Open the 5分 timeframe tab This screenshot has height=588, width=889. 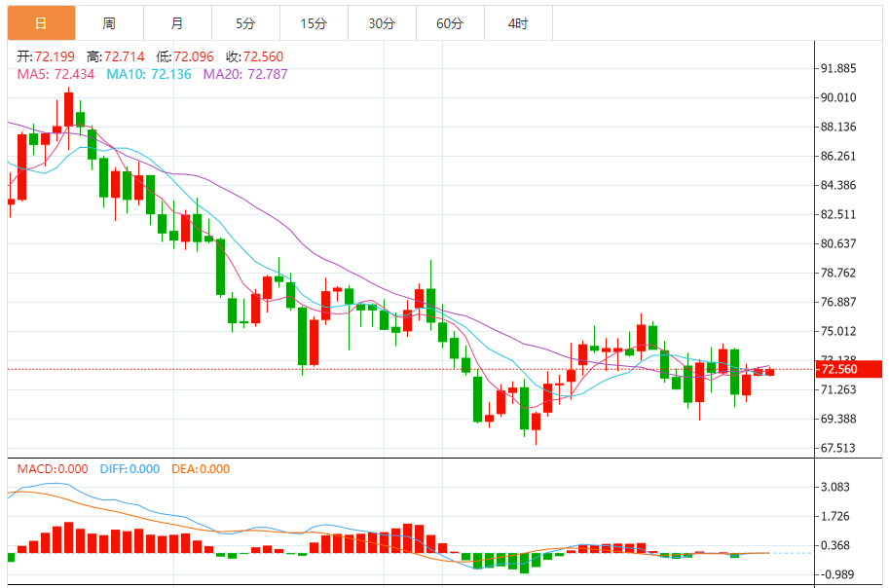coord(245,23)
